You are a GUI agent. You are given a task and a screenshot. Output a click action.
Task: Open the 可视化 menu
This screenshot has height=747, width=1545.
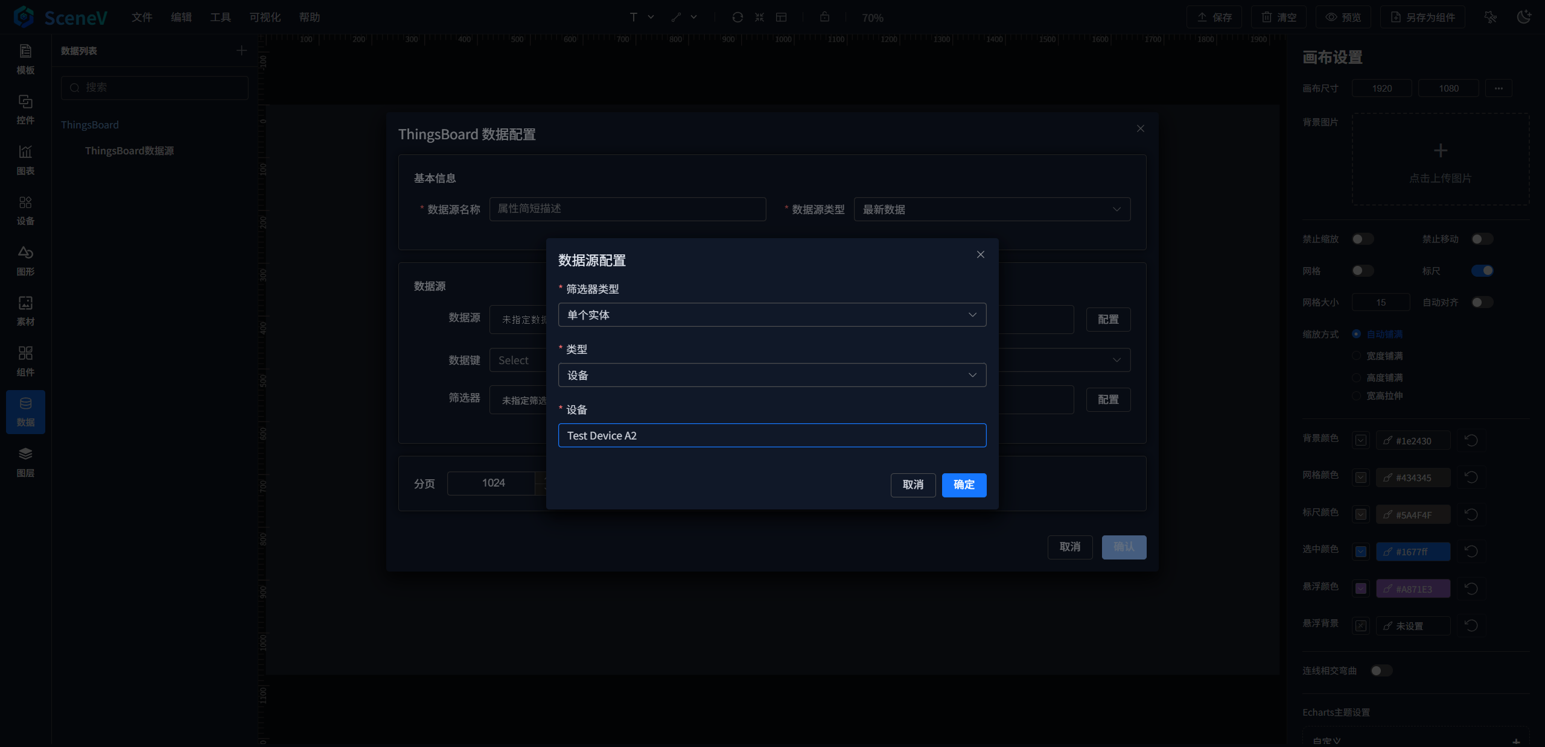265,17
